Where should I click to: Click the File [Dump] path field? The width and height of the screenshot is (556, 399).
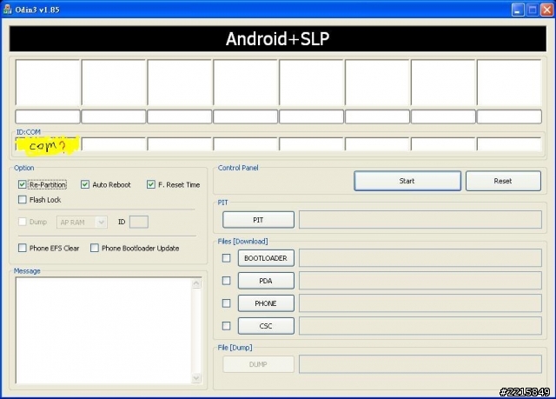tap(420, 364)
